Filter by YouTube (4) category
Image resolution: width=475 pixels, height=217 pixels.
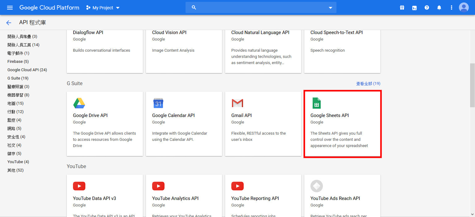(x=18, y=162)
